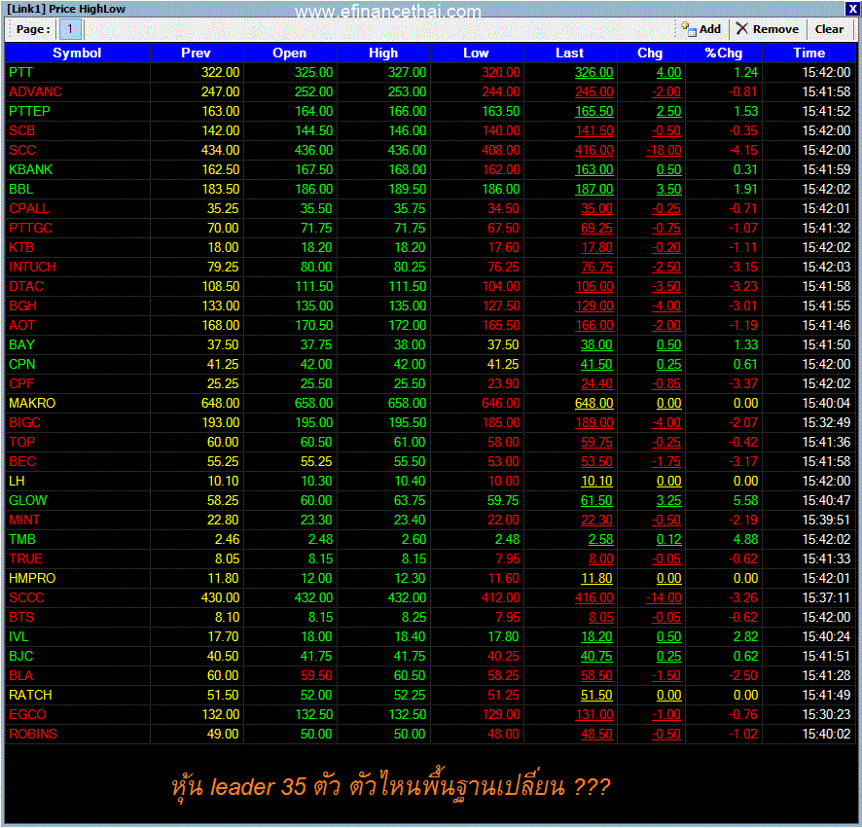The image size is (862, 828).
Task: Select the BGH symbol
Action: [x=22, y=306]
